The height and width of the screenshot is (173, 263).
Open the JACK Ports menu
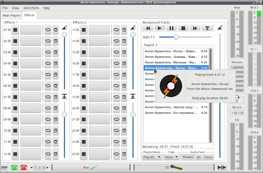pyautogui.click(x=31, y=8)
